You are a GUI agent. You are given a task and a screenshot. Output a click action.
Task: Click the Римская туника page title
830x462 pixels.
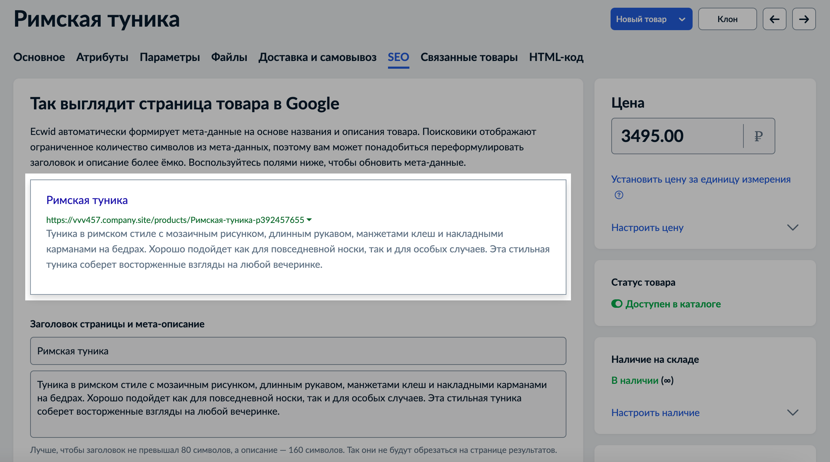pyautogui.click(x=97, y=19)
